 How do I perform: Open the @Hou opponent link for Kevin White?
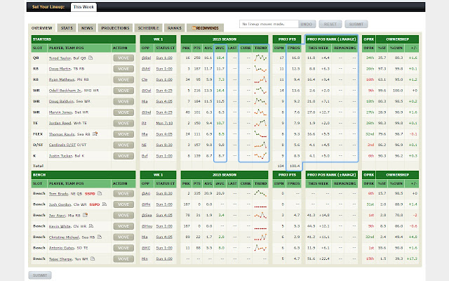coord(147,226)
